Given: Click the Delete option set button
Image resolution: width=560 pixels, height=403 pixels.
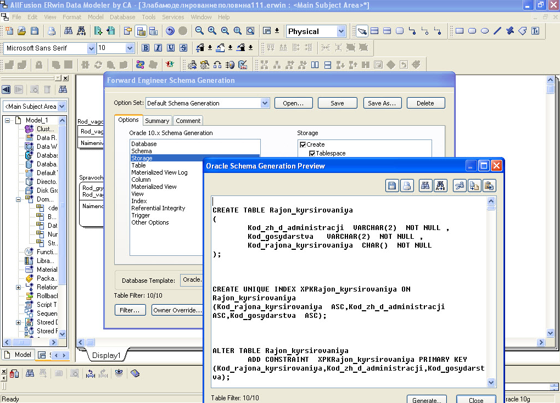Looking at the screenshot, I should tap(425, 103).
